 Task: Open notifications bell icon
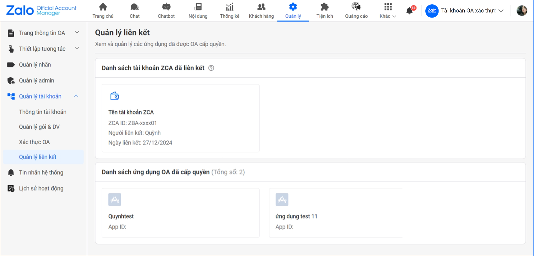click(409, 11)
